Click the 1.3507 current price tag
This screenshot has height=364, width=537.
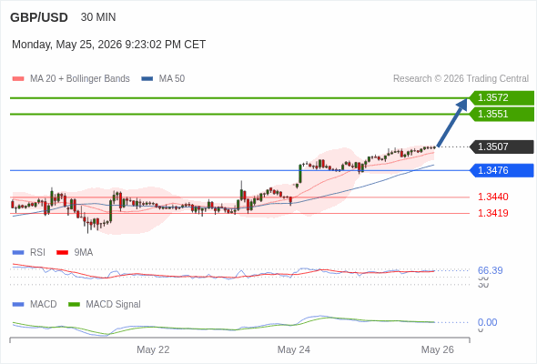[x=502, y=147]
